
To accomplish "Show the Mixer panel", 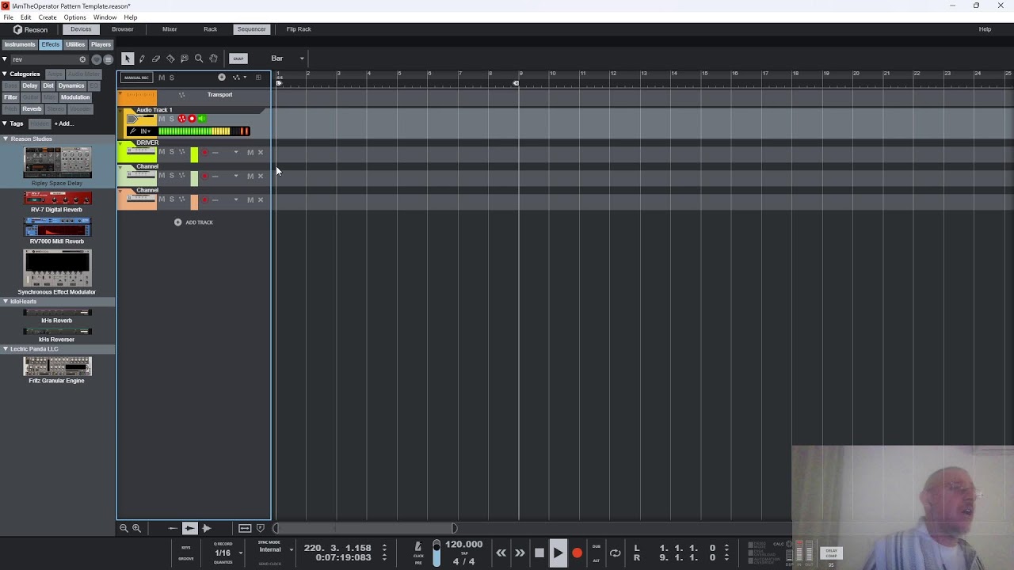I will 170,29.
